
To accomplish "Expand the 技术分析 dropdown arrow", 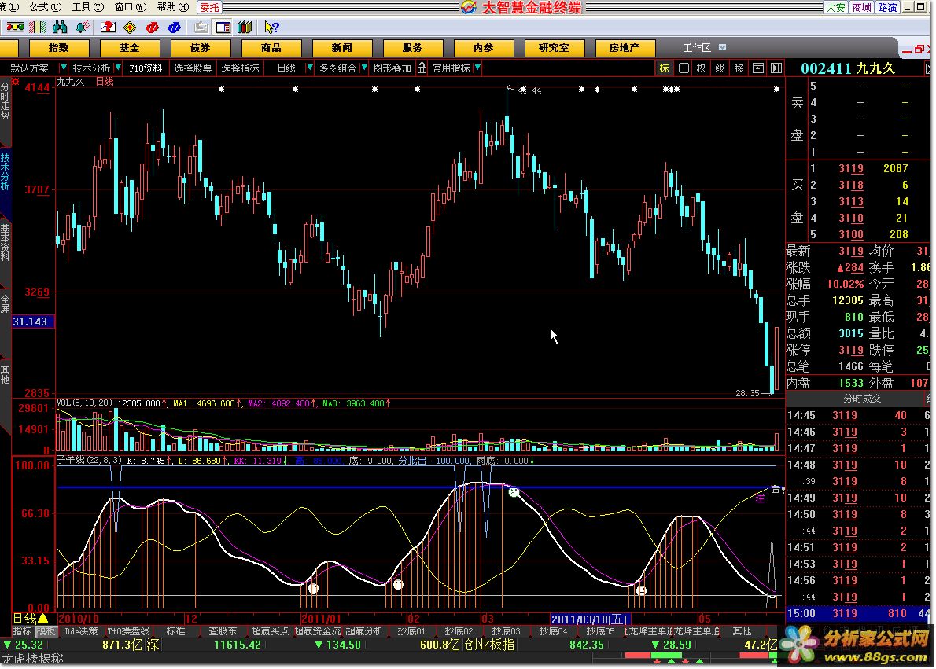I will 118,68.
